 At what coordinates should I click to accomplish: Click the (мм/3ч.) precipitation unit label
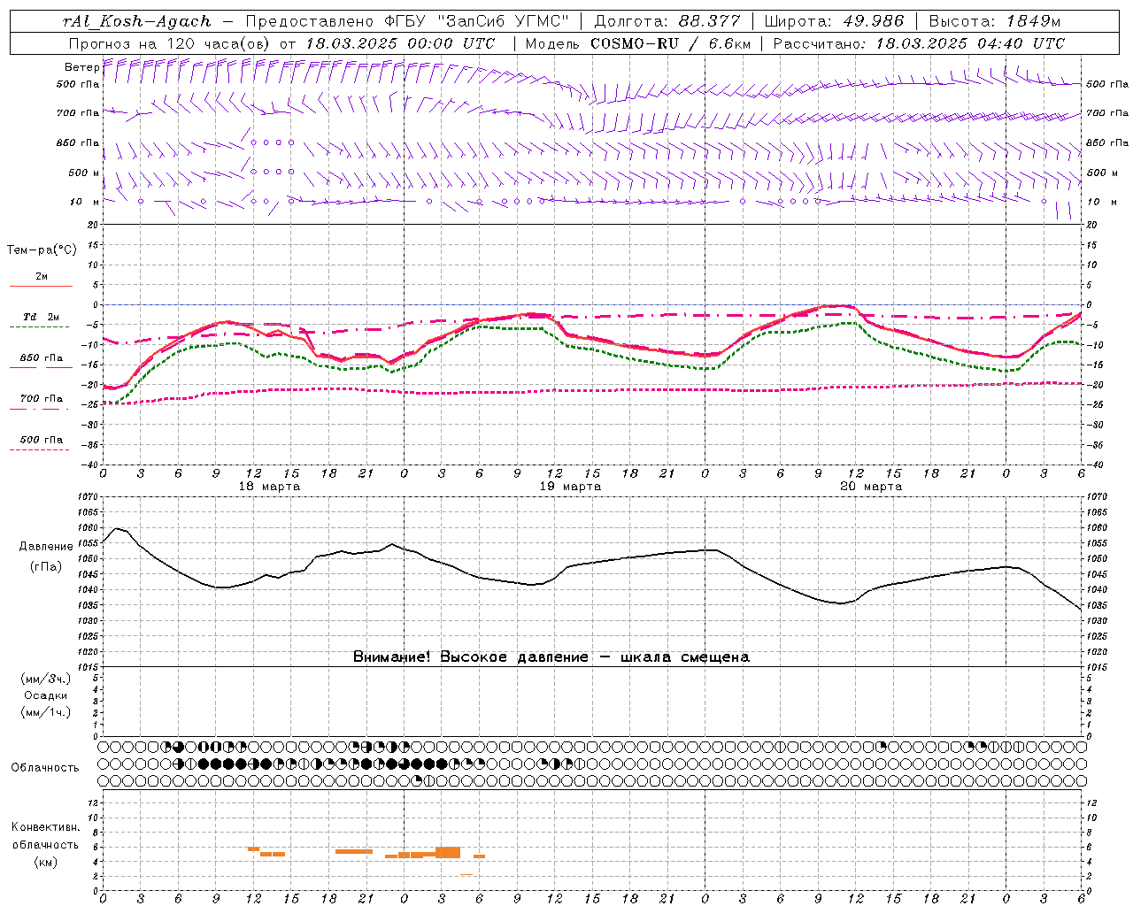(46, 679)
